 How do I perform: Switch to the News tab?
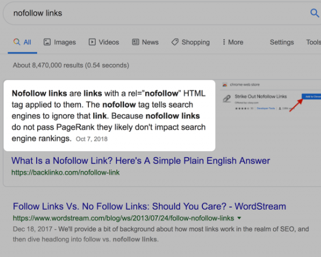click(x=145, y=42)
